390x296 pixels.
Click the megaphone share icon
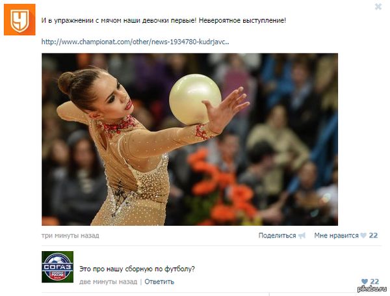(302, 235)
